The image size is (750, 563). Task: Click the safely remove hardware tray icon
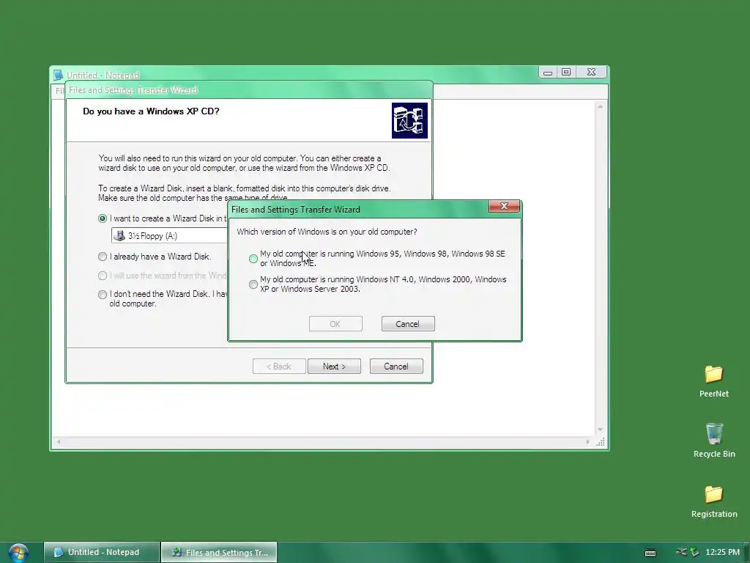coord(694,553)
